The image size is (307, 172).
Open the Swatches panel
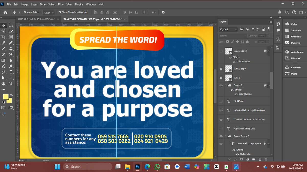coord(294,30)
